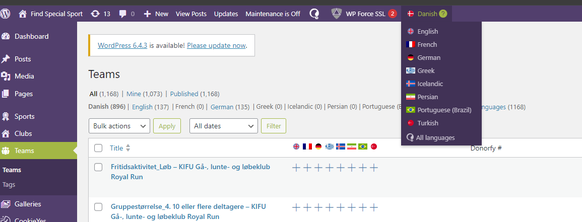Open the updates icon showing 13
Screen dimensions: 582x222
tap(95, 14)
